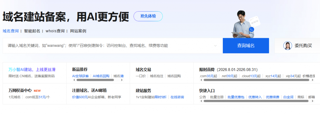Click the 批量优惠包 quick link
The height and width of the screenshot is (114, 320).
click(236, 97)
